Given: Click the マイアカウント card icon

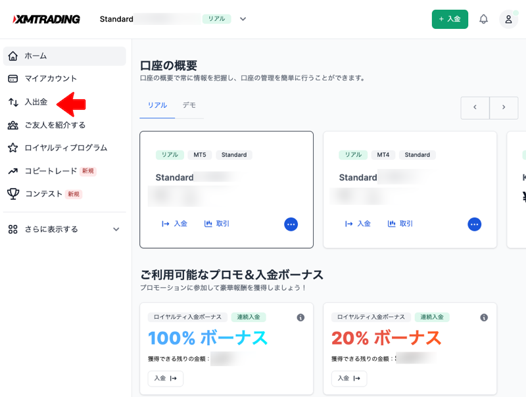Looking at the screenshot, I should click(x=12, y=78).
